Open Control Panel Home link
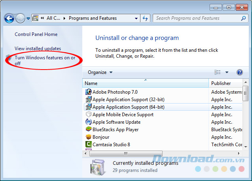The image size is (252, 181). click(x=36, y=34)
